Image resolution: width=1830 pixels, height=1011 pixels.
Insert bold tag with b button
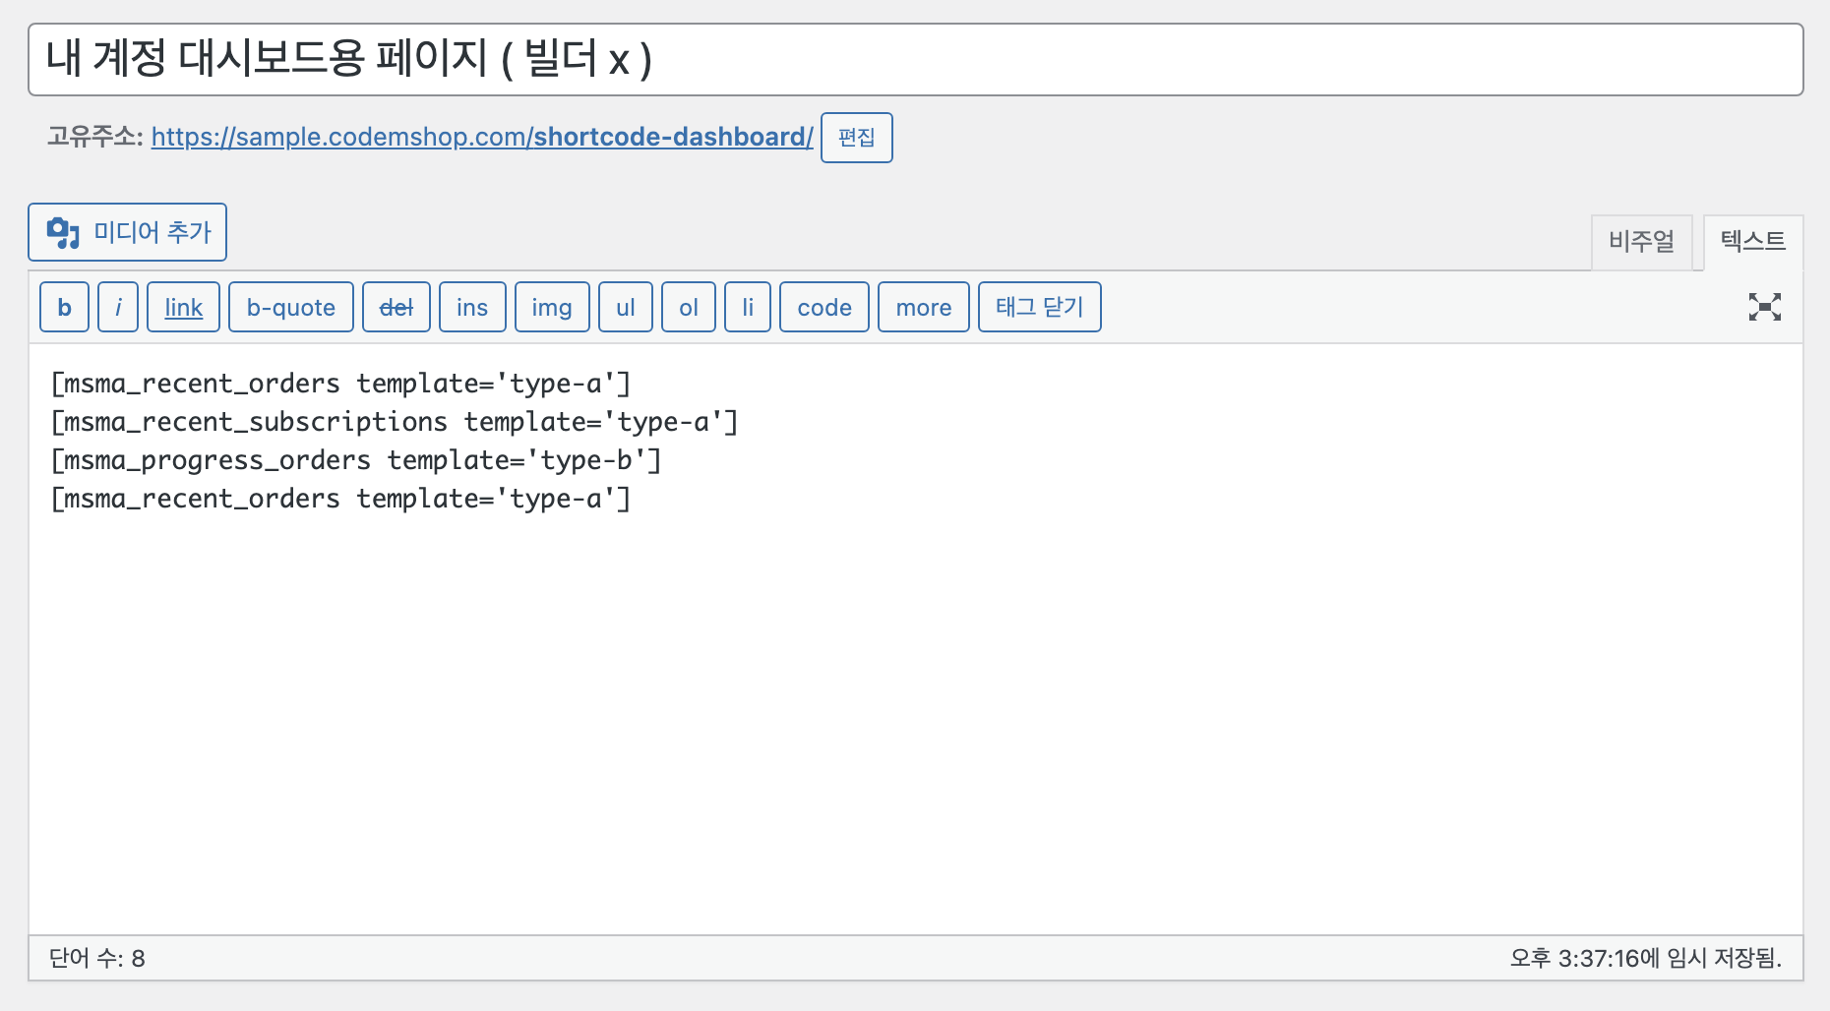tap(65, 307)
